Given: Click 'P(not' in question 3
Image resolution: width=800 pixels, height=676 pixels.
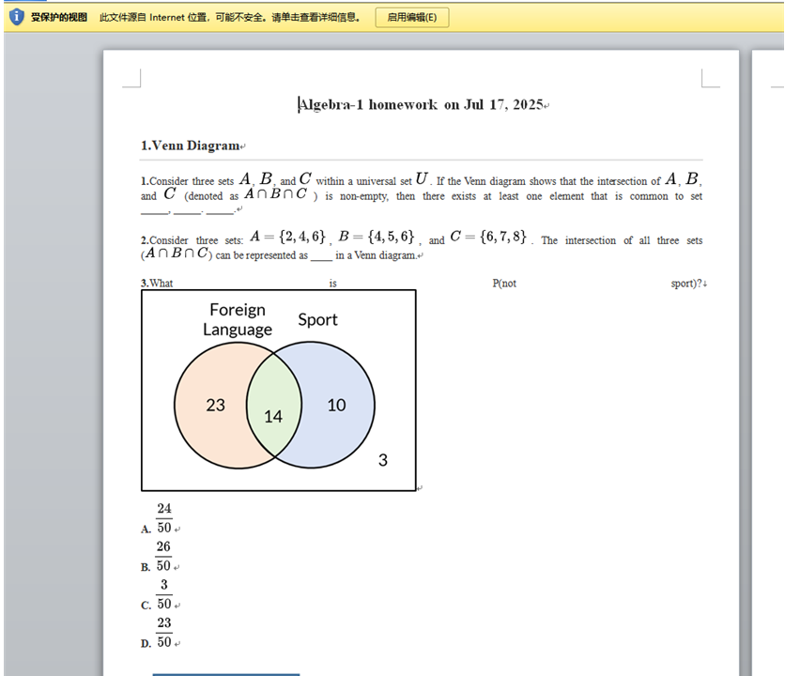Looking at the screenshot, I should [x=504, y=284].
